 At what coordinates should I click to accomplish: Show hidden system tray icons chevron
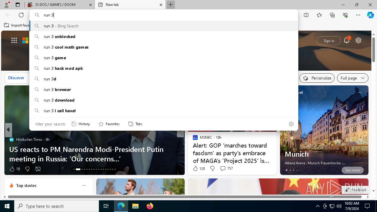coord(318,206)
